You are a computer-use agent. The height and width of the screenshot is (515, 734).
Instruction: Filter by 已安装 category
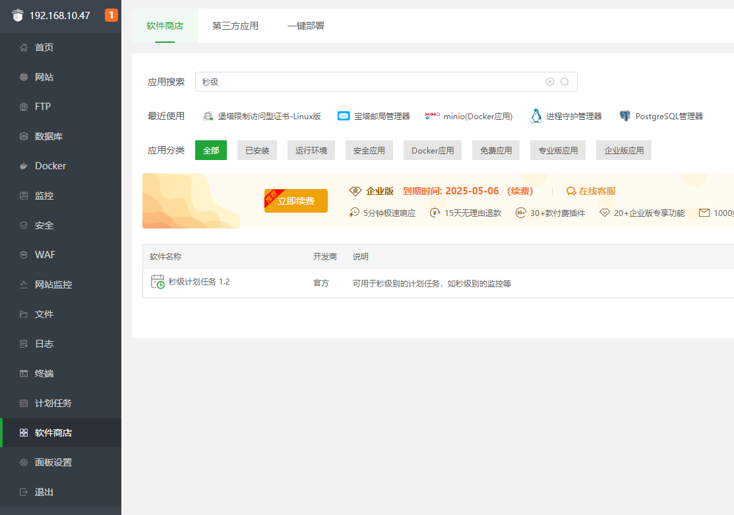click(257, 150)
